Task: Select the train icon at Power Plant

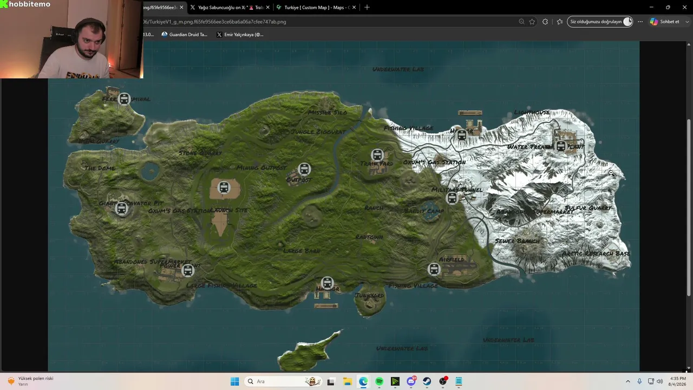Action: [x=188, y=270]
